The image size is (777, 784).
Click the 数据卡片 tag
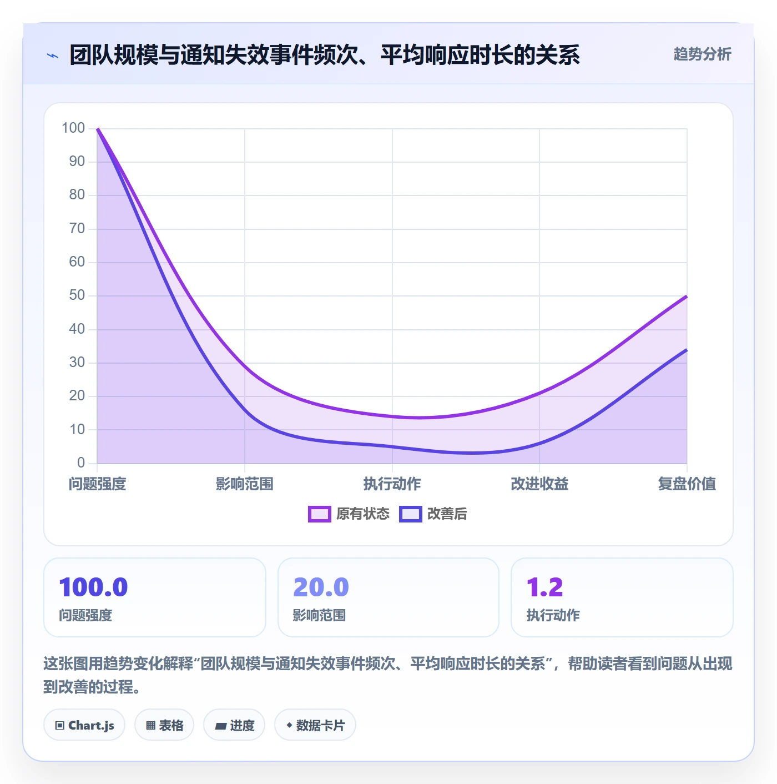pyautogui.click(x=315, y=725)
